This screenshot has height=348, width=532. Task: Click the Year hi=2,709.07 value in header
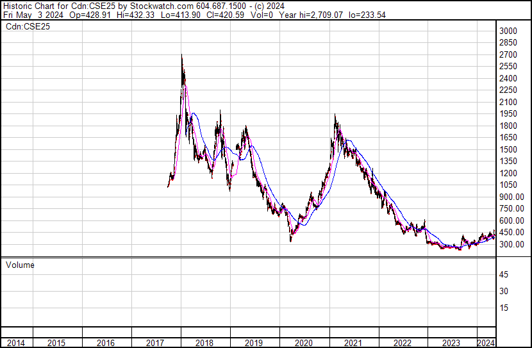click(x=311, y=15)
